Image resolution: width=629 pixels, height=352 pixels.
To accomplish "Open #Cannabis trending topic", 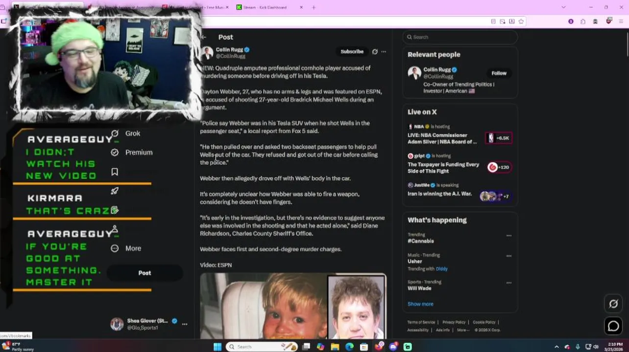I will point(421,241).
